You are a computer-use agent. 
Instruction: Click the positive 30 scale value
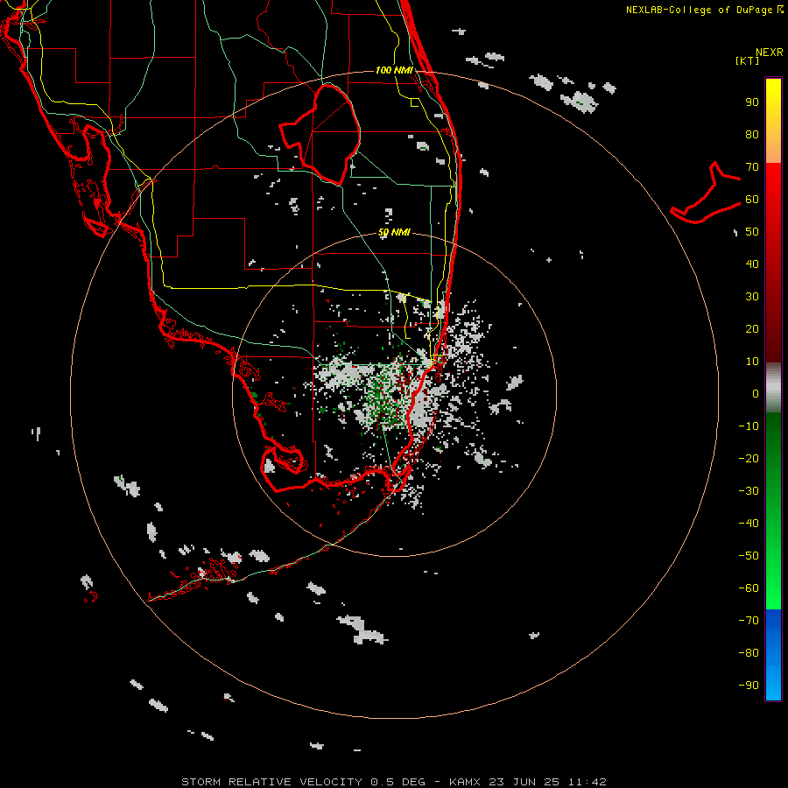click(752, 297)
